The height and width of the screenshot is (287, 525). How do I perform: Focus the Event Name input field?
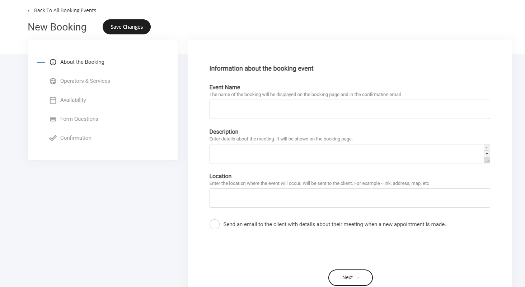point(350,109)
